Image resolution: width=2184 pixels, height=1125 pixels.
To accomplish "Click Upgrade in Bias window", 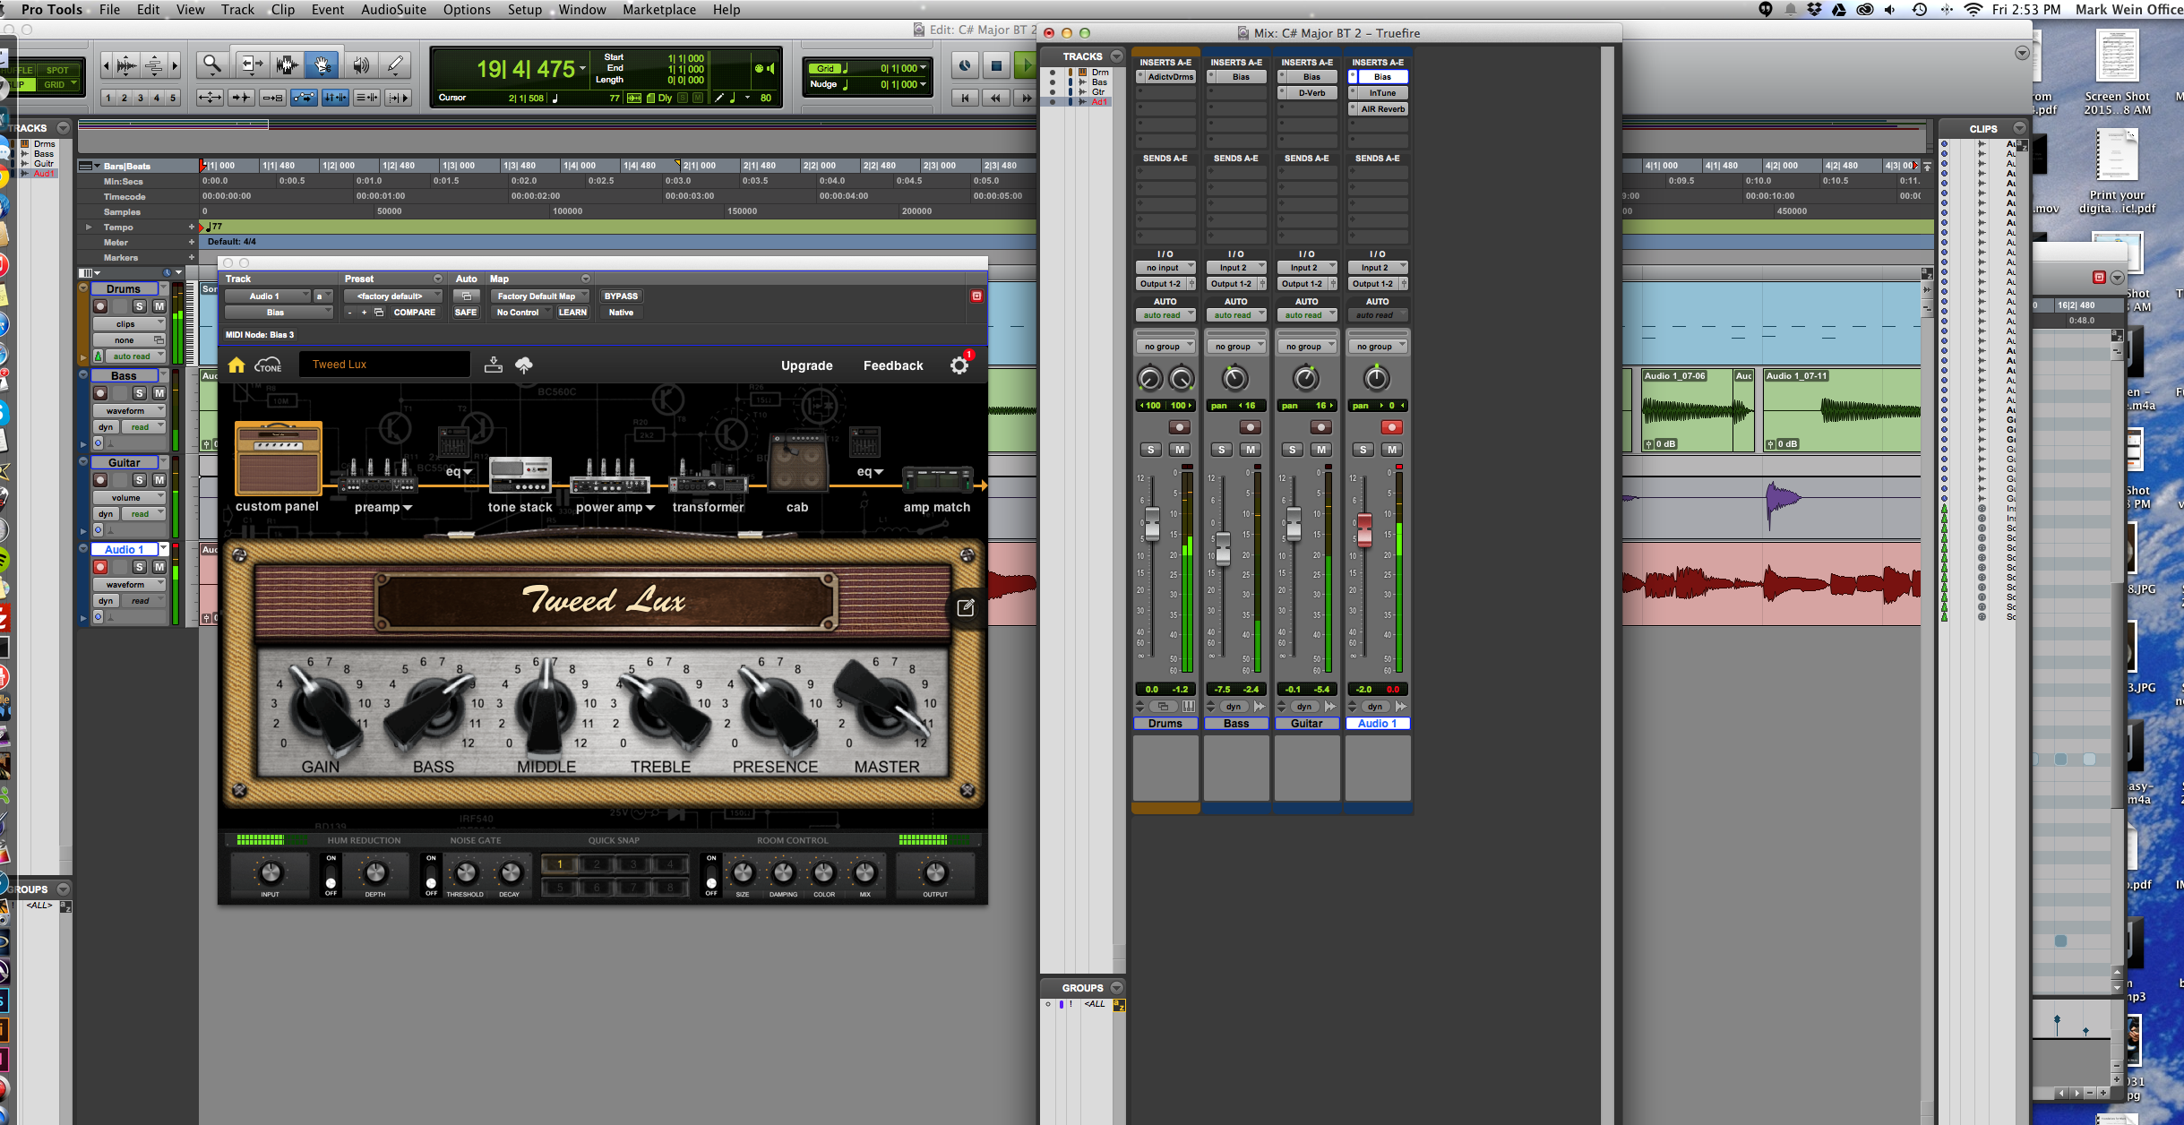I will [806, 365].
